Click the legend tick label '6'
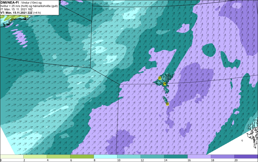This screenshot has width=258, height=162. click(71, 160)
